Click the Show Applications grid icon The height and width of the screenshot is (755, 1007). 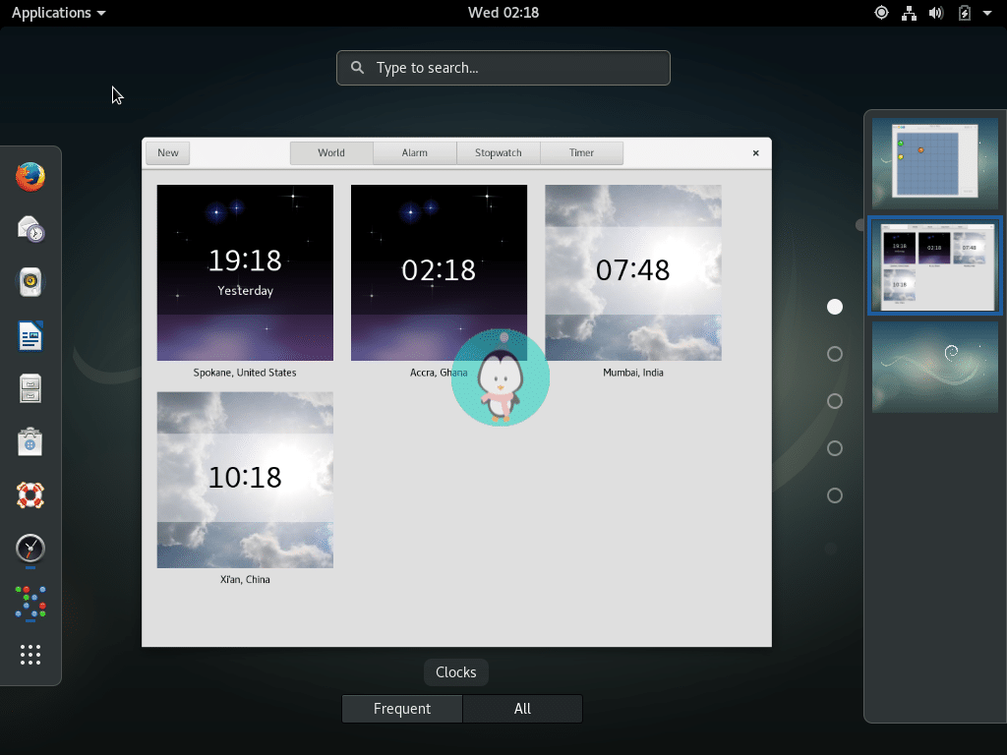pos(30,654)
